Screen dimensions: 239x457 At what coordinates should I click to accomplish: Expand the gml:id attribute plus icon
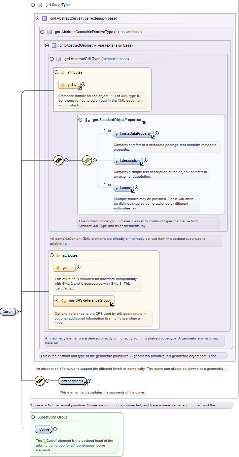click(83, 84)
